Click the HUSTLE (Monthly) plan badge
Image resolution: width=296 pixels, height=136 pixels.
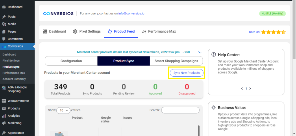tap(272, 14)
